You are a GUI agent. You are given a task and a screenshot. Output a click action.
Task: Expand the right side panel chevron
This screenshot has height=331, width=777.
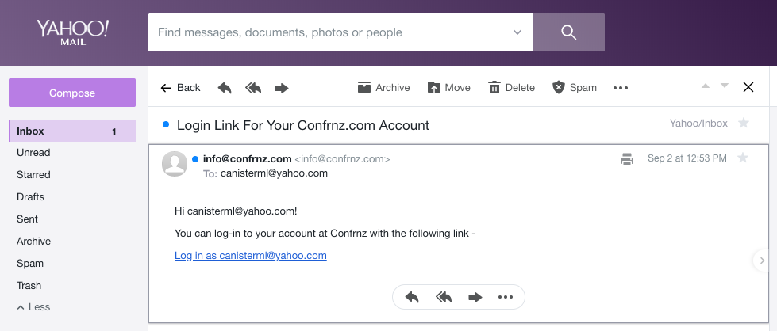(x=762, y=261)
